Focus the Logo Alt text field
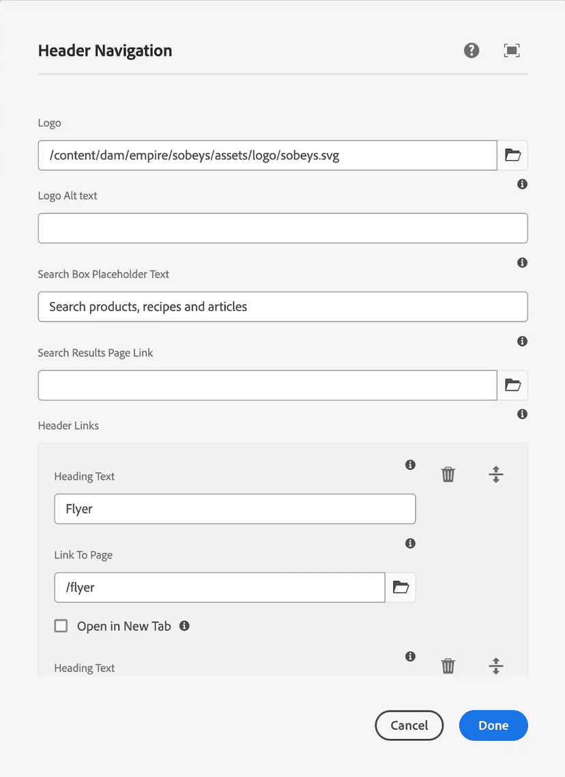Screen dimensions: 565x777 [x=282, y=228]
